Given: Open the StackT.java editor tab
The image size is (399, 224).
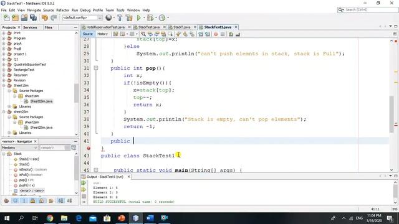Looking at the screenshot, I should point(181,27).
